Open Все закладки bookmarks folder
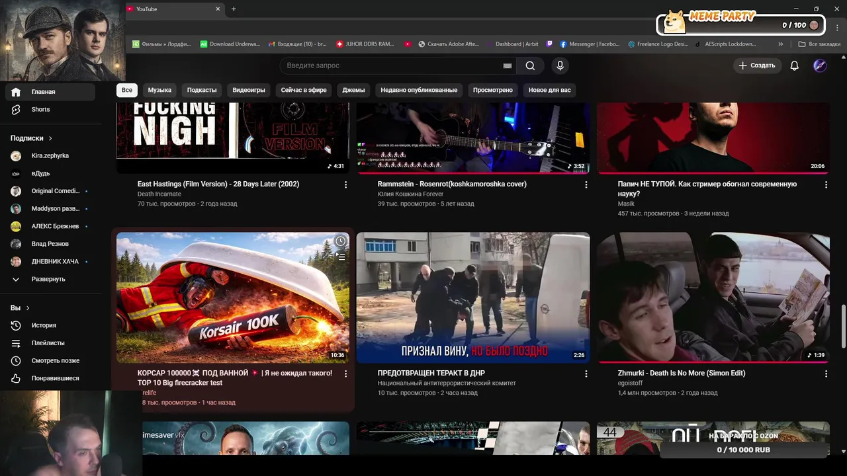 819,44
